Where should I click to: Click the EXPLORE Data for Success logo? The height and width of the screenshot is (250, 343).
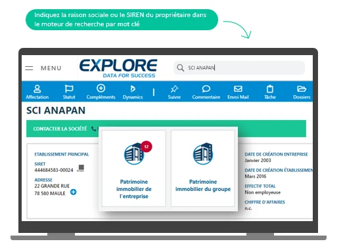coord(118,68)
